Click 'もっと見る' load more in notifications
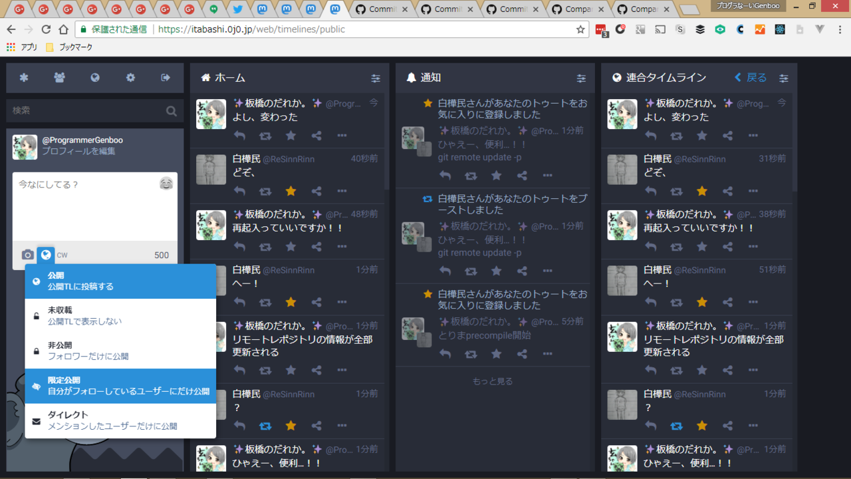 (492, 381)
